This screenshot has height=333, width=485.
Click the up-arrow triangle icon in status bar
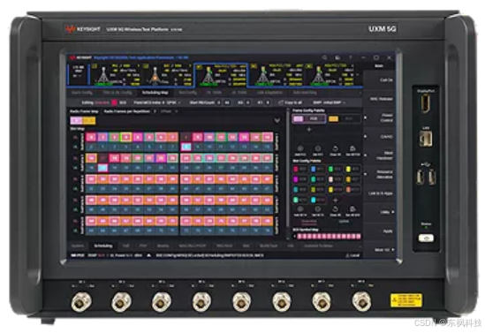(x=148, y=255)
